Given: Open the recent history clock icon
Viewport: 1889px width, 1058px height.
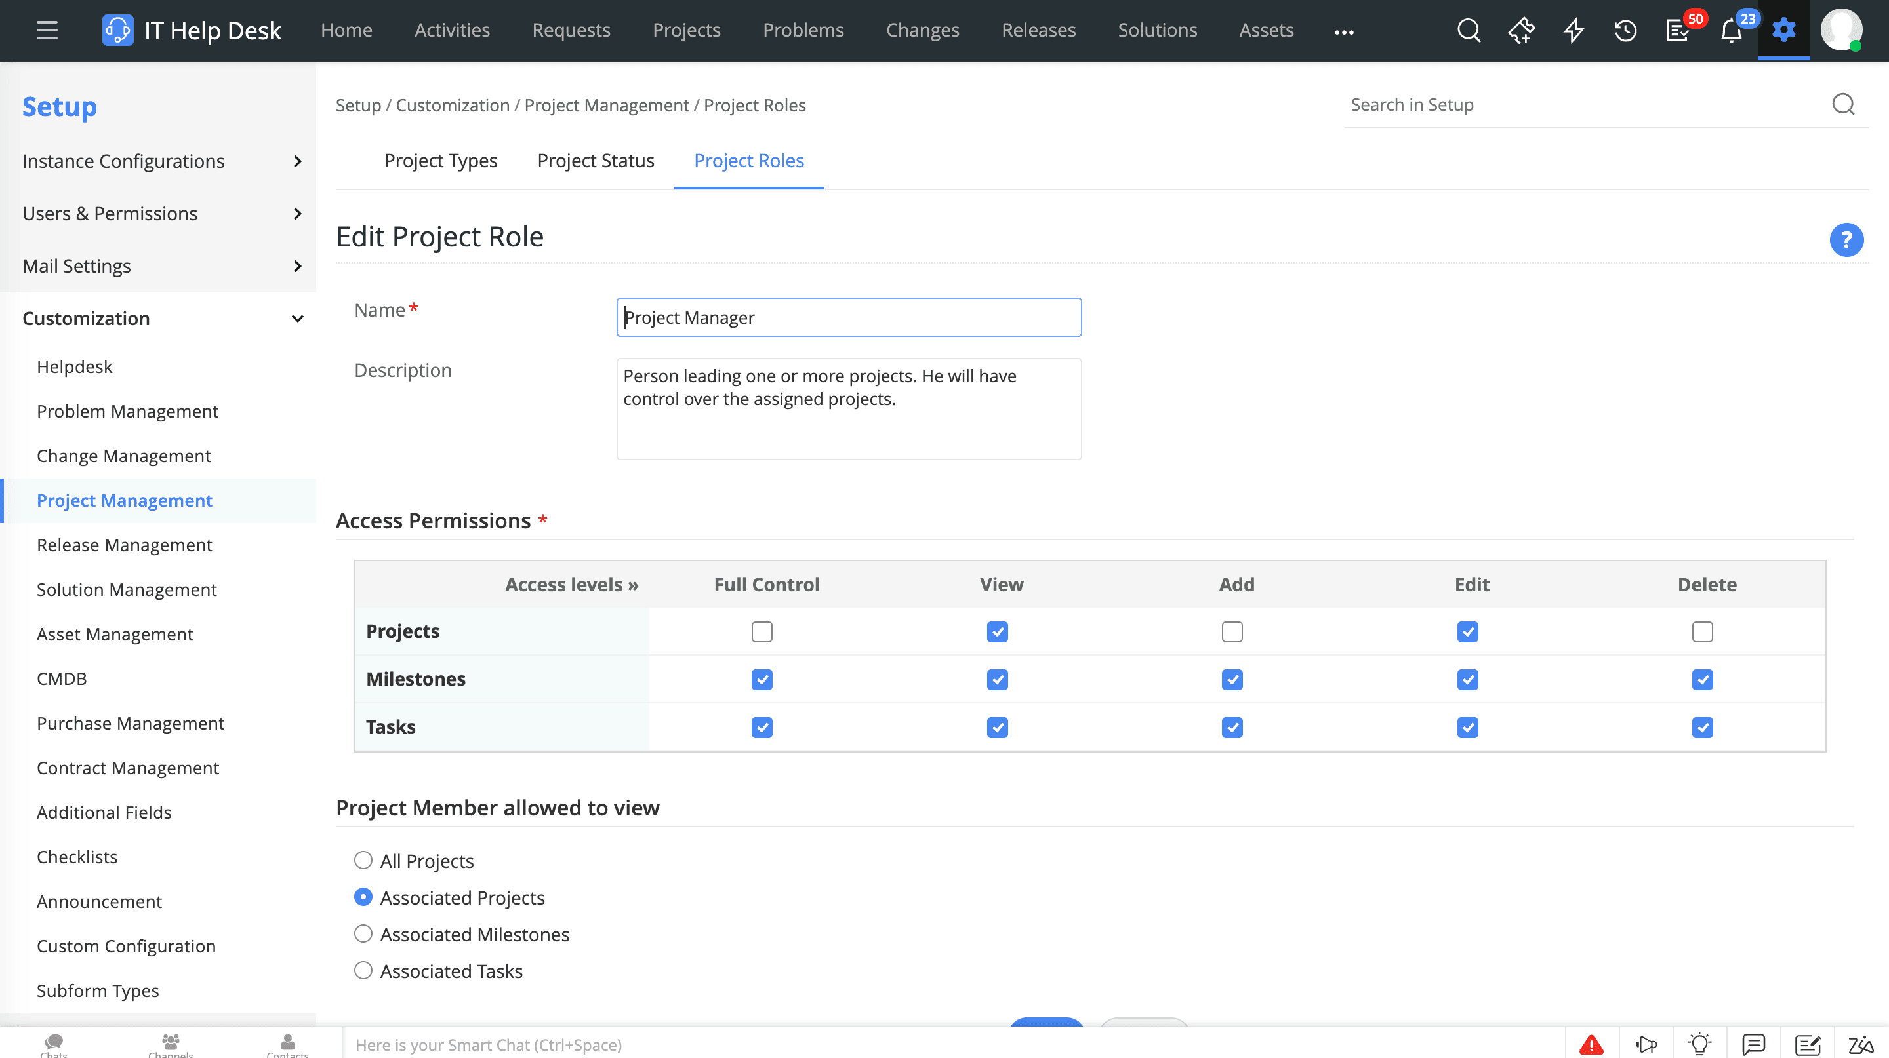Looking at the screenshot, I should [1625, 30].
